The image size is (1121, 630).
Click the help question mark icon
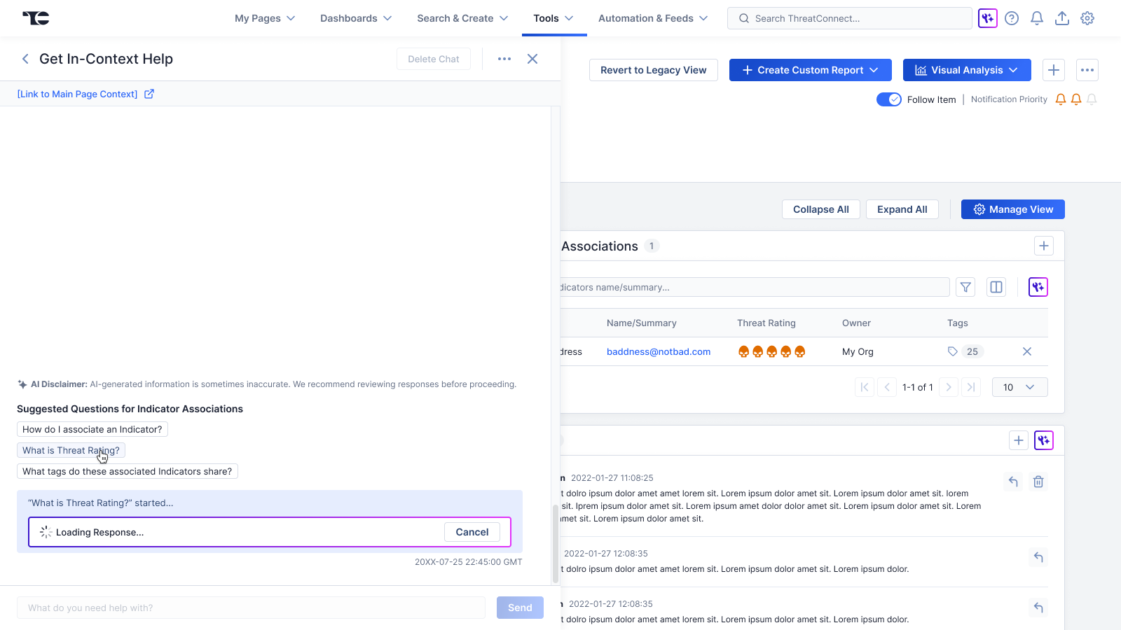[1011, 18]
